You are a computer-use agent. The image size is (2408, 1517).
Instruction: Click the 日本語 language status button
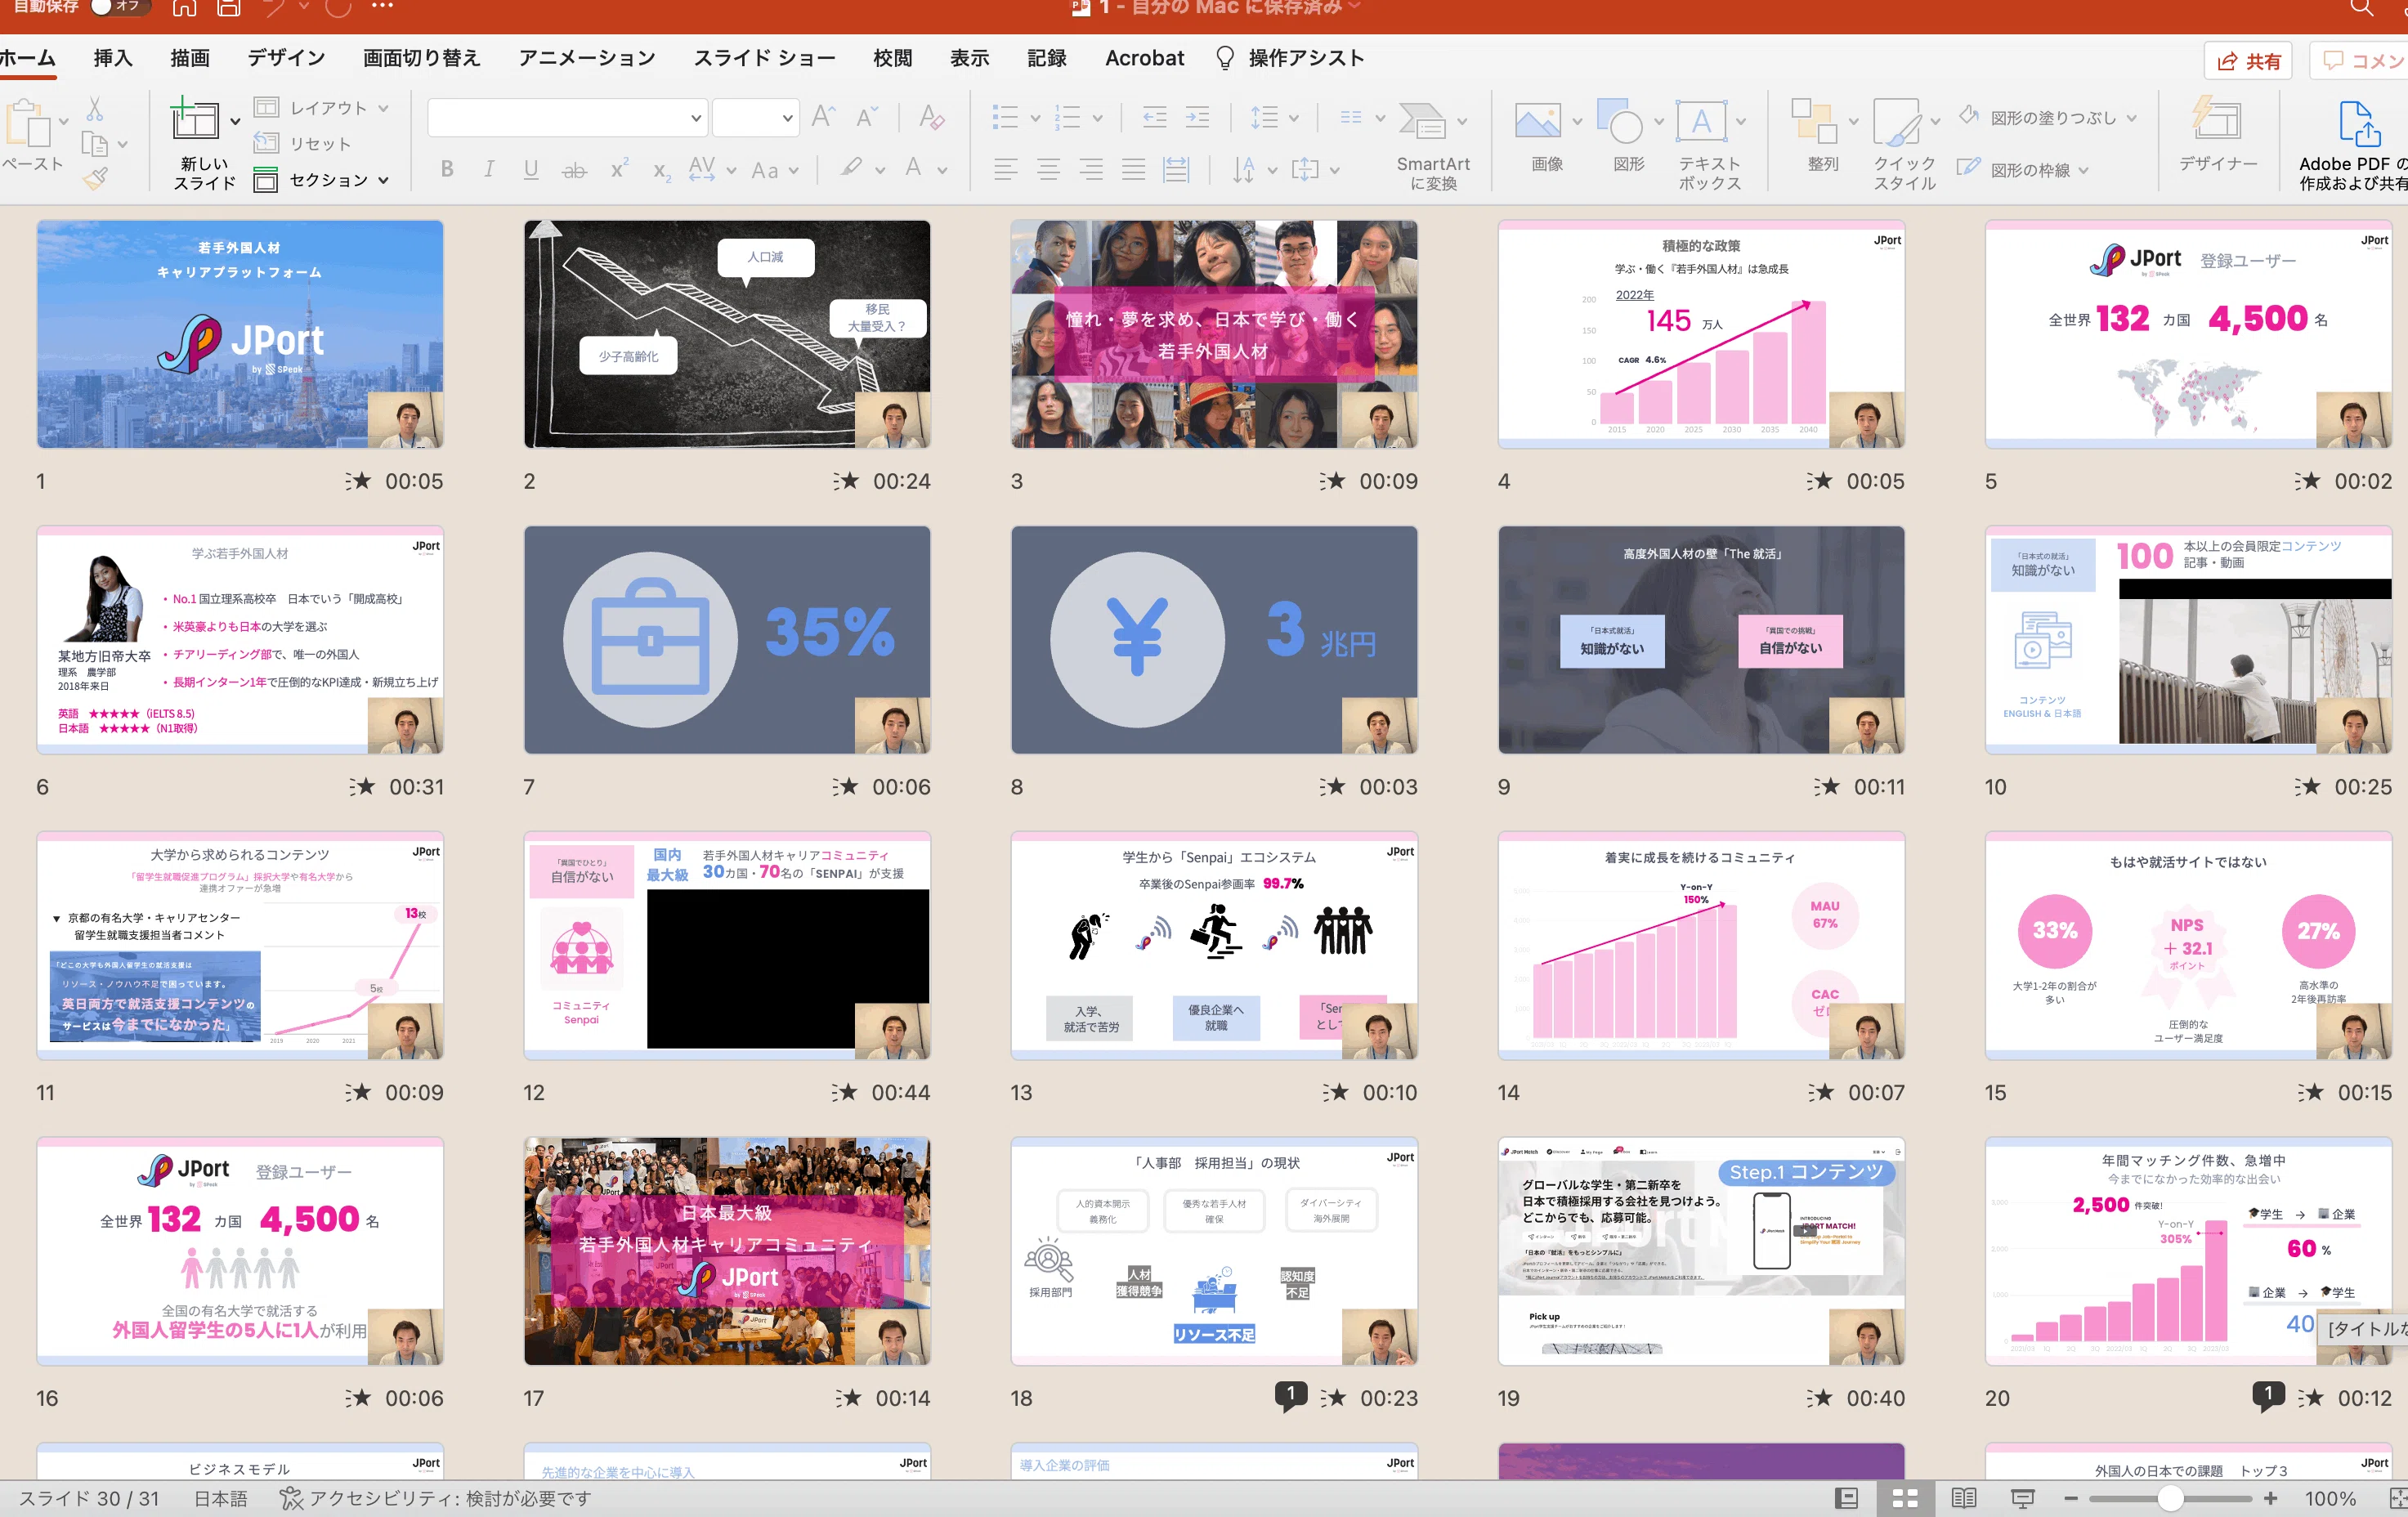point(220,1498)
